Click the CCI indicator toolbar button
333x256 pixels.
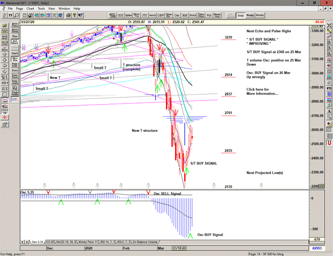120,15
